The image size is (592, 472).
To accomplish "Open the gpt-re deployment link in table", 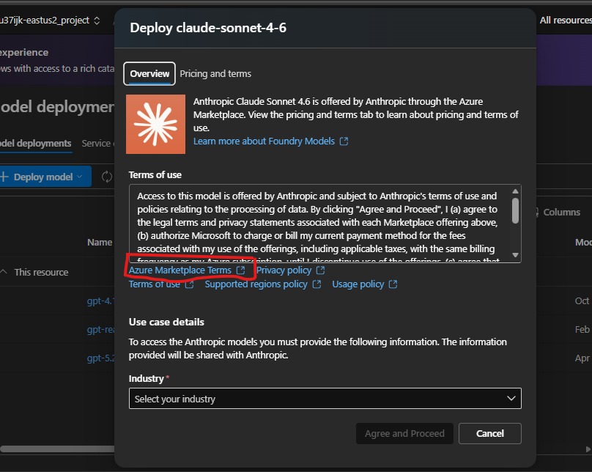I will click(100, 330).
